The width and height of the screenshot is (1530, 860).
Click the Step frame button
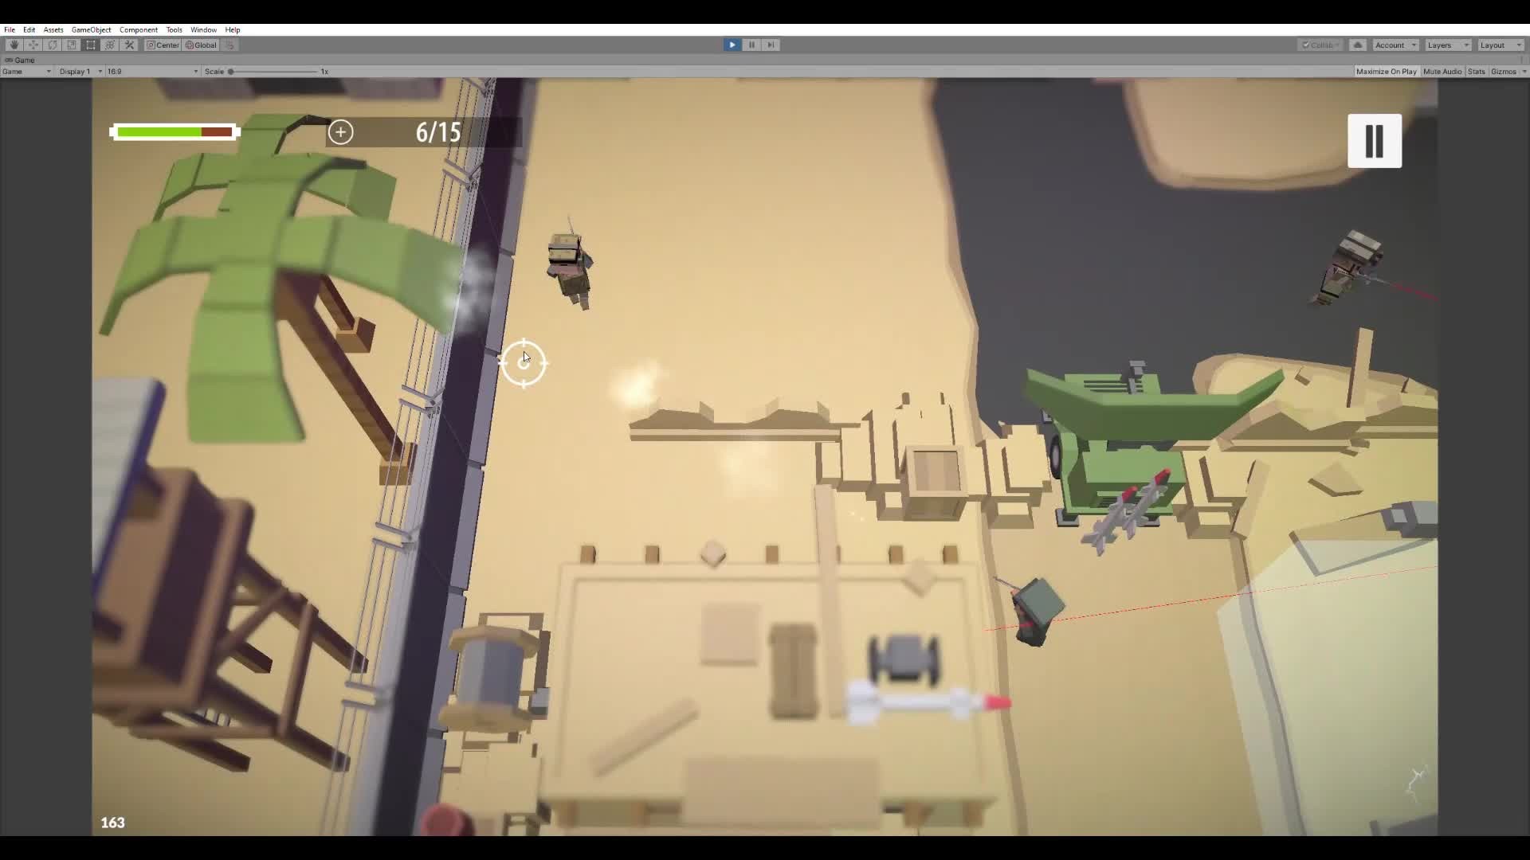point(771,45)
